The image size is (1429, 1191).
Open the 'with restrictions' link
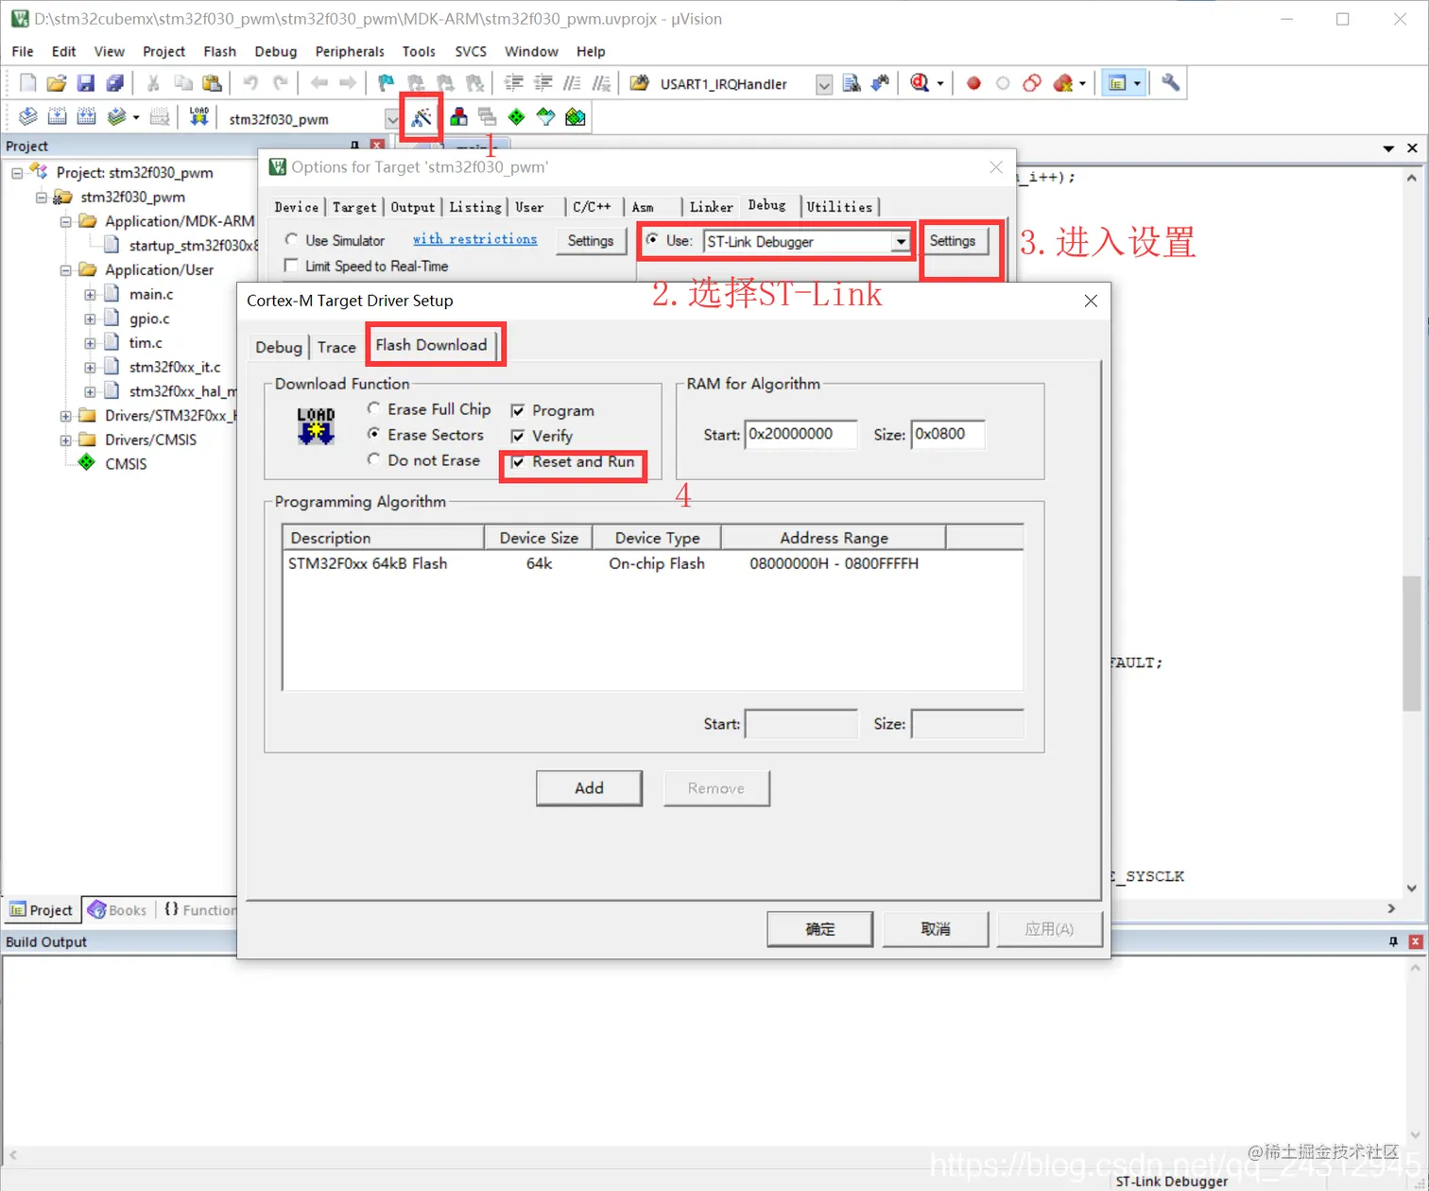474,239
